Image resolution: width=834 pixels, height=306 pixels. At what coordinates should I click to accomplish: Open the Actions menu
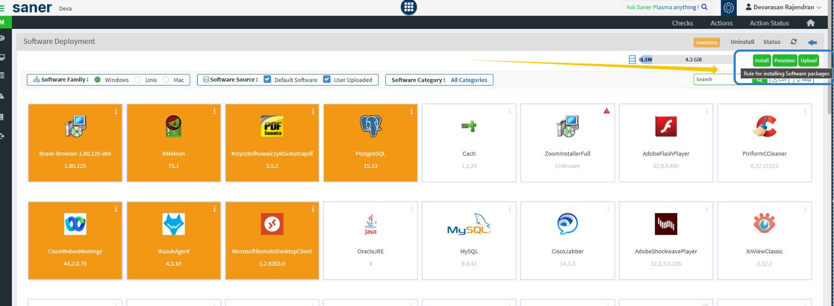tap(721, 23)
